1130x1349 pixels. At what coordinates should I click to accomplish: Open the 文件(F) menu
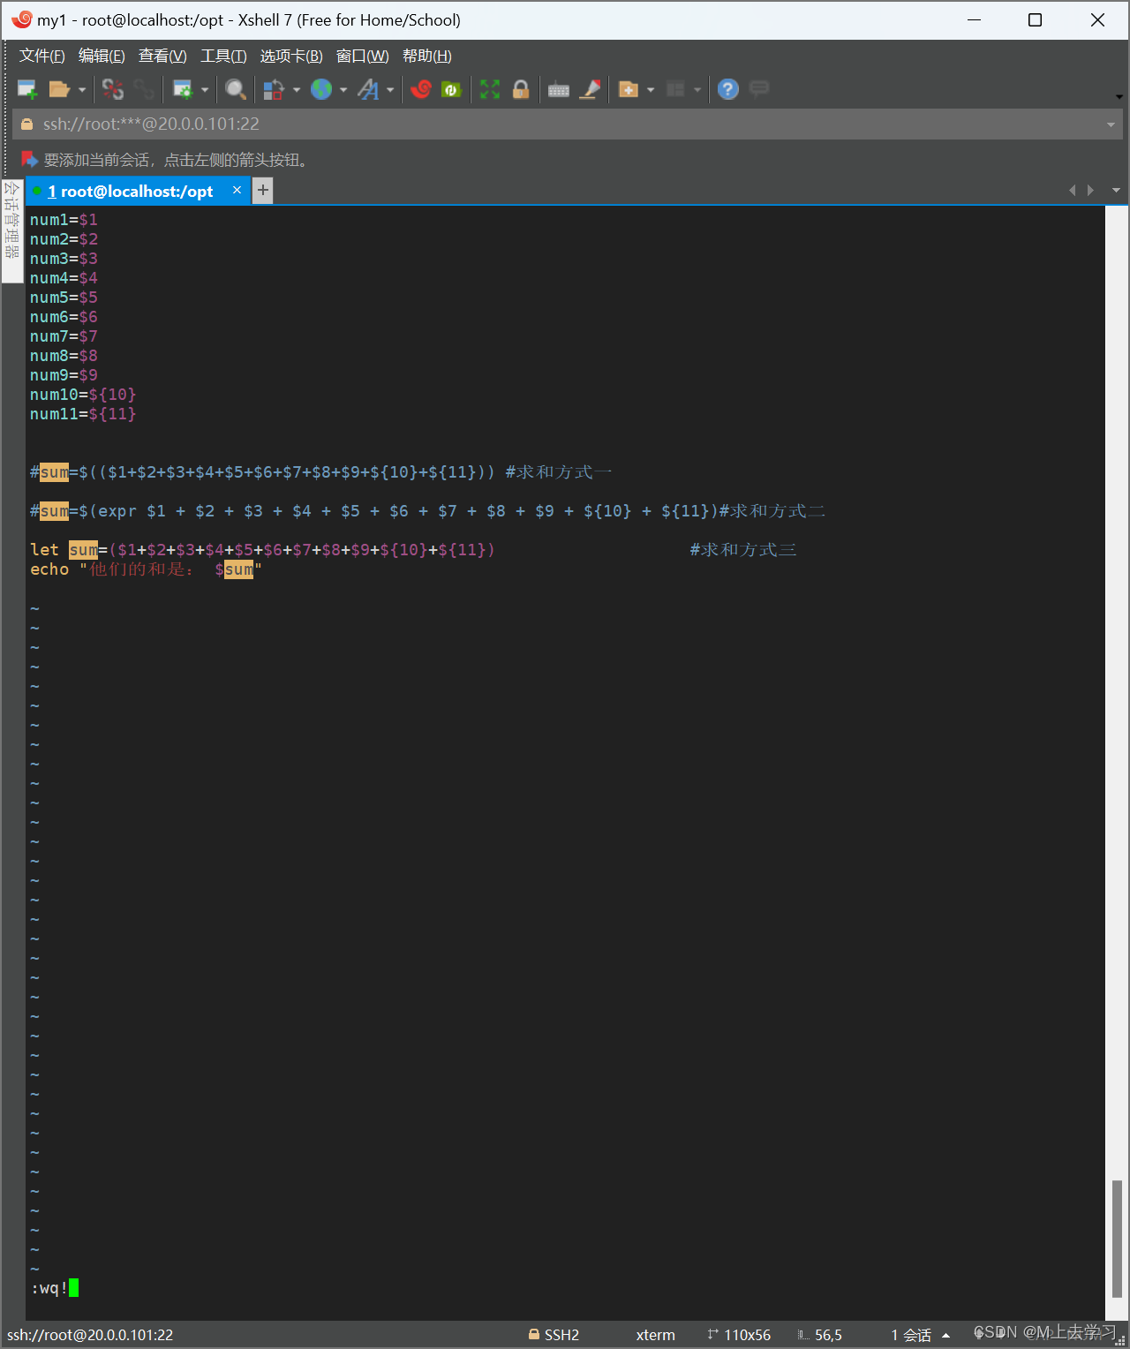42,56
